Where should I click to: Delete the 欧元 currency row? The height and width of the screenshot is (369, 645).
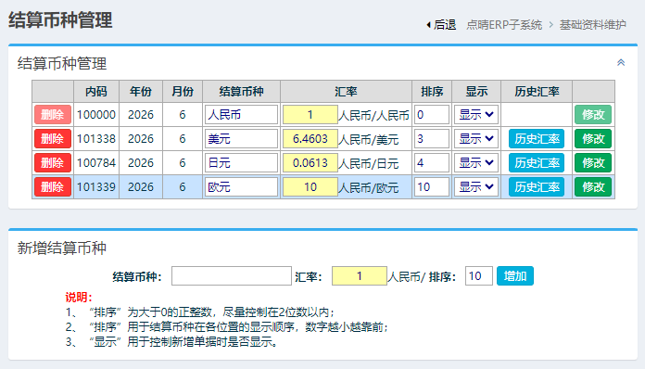pyautogui.click(x=53, y=186)
